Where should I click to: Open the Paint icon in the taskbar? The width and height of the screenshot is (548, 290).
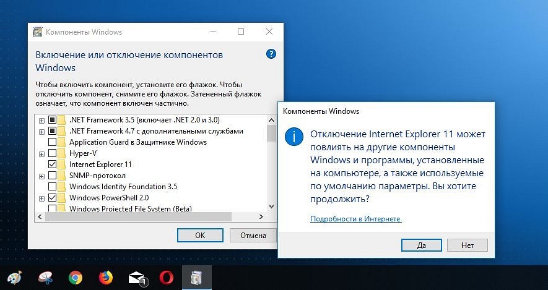14,278
